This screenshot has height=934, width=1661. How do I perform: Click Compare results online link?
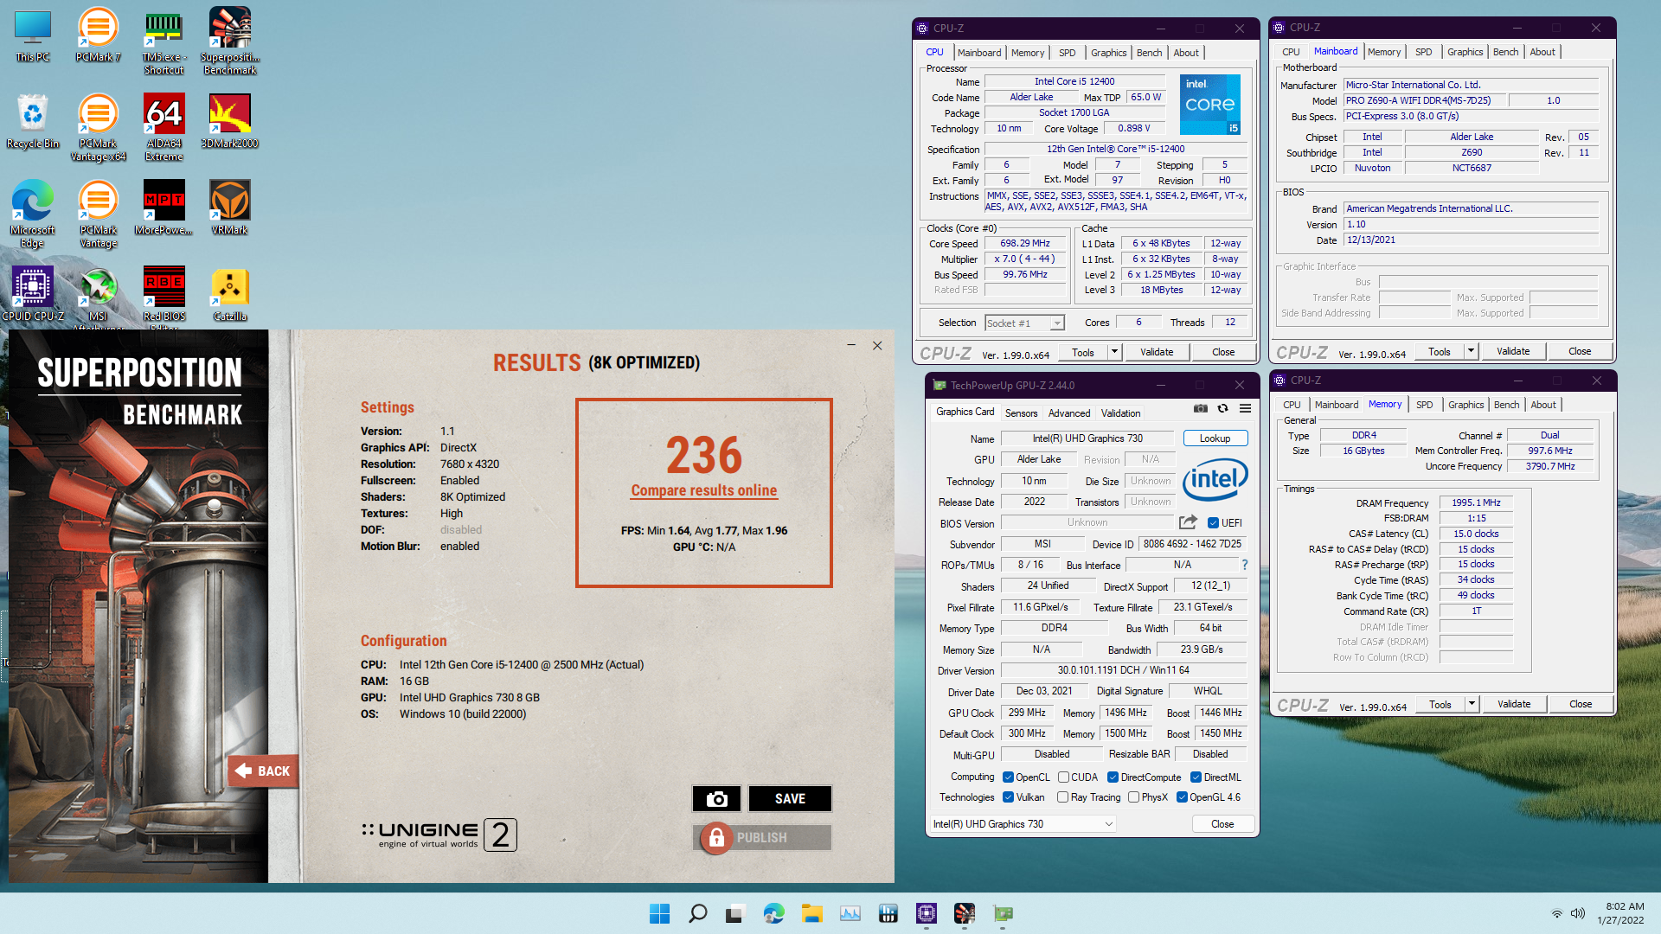click(x=703, y=490)
